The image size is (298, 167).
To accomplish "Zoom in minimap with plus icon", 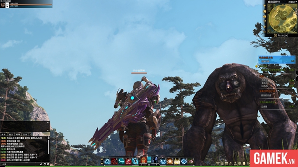I will [265, 27].
